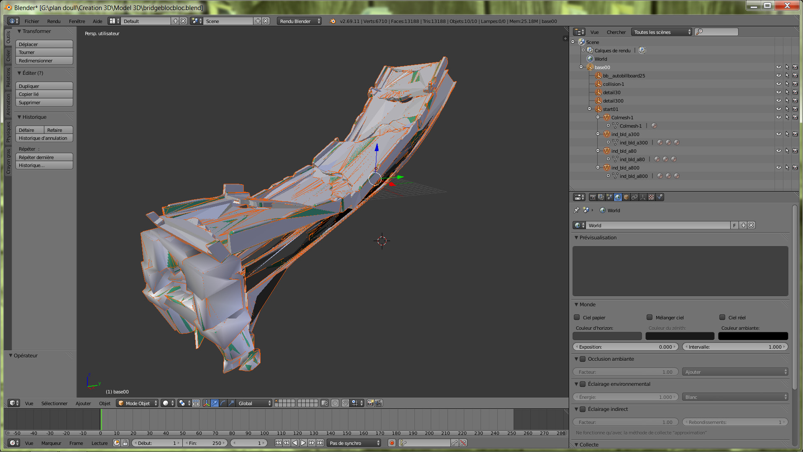Open the Sélectionner menu in 3D view
Viewport: 803px width, 452px height.
(x=54, y=403)
